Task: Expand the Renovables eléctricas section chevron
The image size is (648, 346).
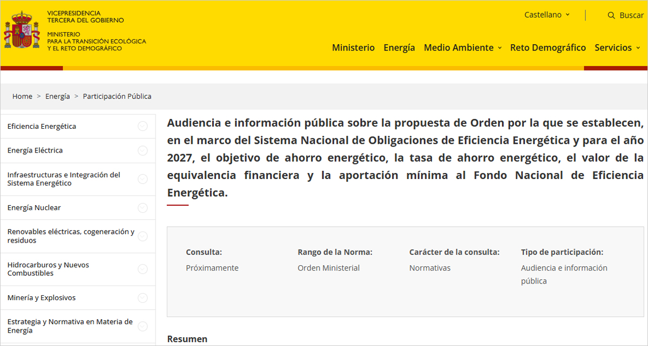Action: point(143,236)
